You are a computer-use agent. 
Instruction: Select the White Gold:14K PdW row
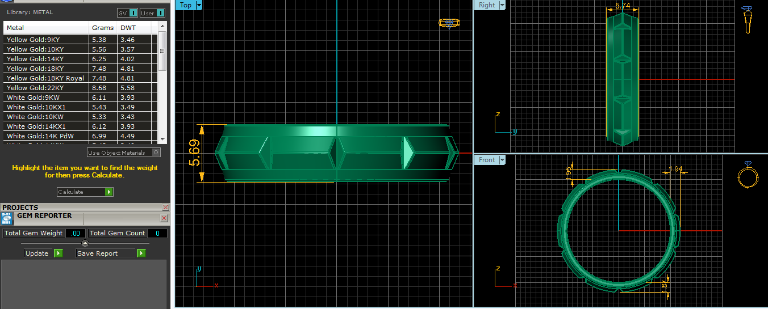point(44,136)
